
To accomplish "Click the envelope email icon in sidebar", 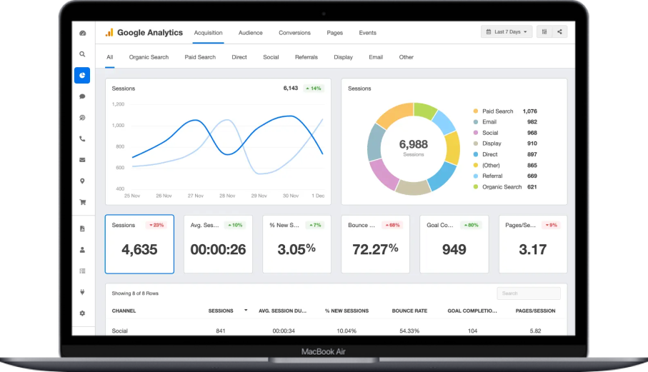I will point(82,160).
